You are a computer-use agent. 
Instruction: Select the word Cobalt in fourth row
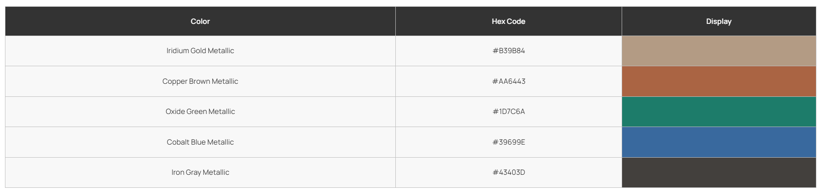coord(178,142)
